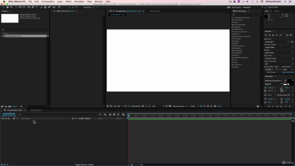Open the Numpad 0 shortcut dropdown

pyautogui.click(x=277, y=42)
